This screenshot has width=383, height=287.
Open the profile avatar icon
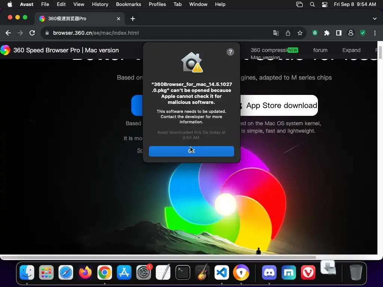[351, 33]
